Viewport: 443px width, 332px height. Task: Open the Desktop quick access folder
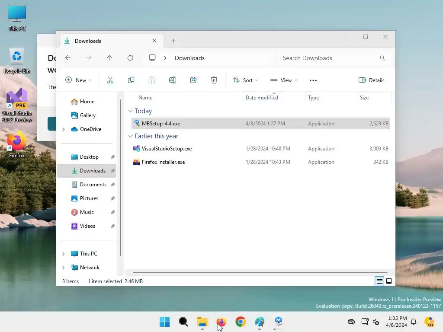[x=89, y=156]
